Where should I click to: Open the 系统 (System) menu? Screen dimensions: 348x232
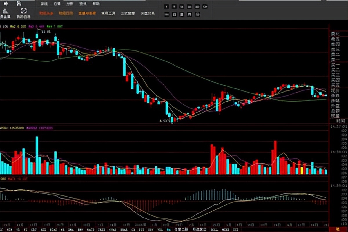(x=44, y=4)
